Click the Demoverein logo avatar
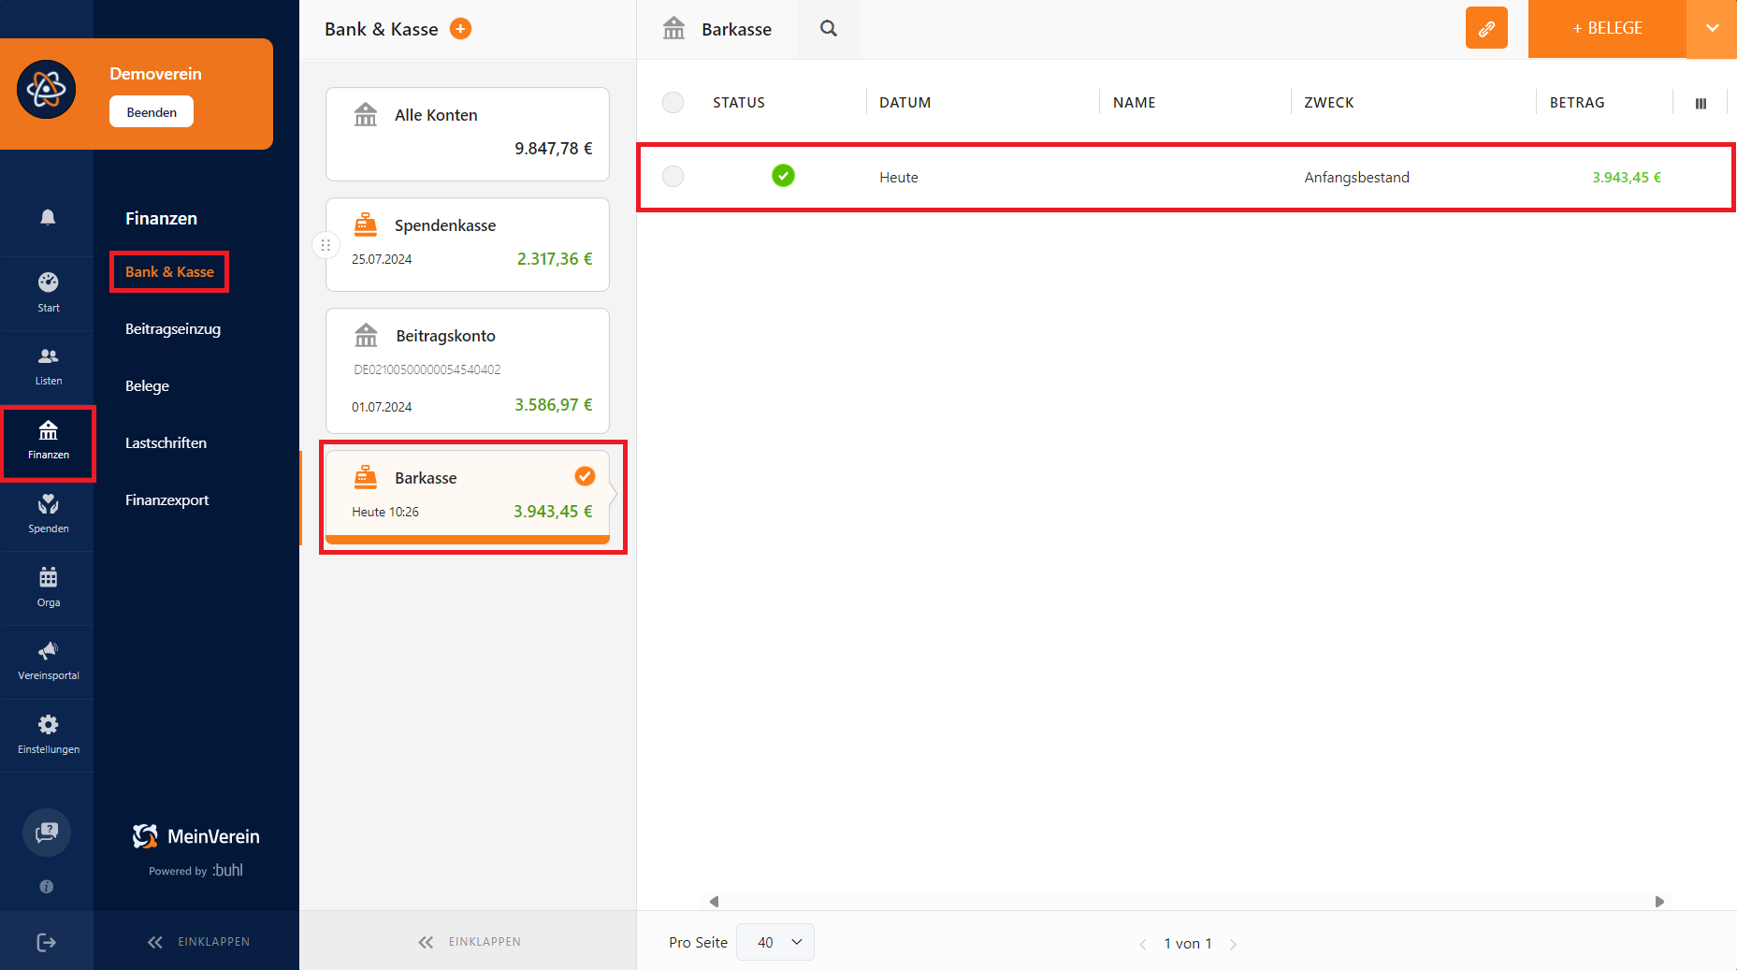This screenshot has height=970, width=1737. pyautogui.click(x=46, y=90)
